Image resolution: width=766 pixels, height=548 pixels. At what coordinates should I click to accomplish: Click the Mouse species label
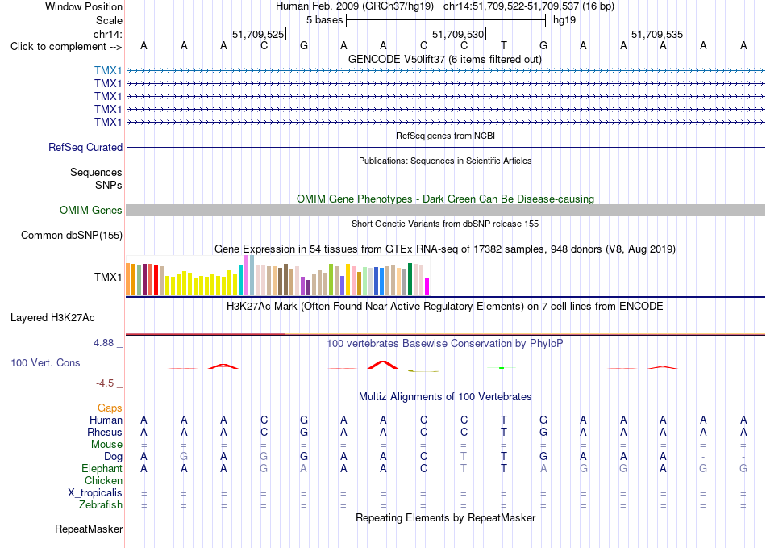click(x=106, y=445)
